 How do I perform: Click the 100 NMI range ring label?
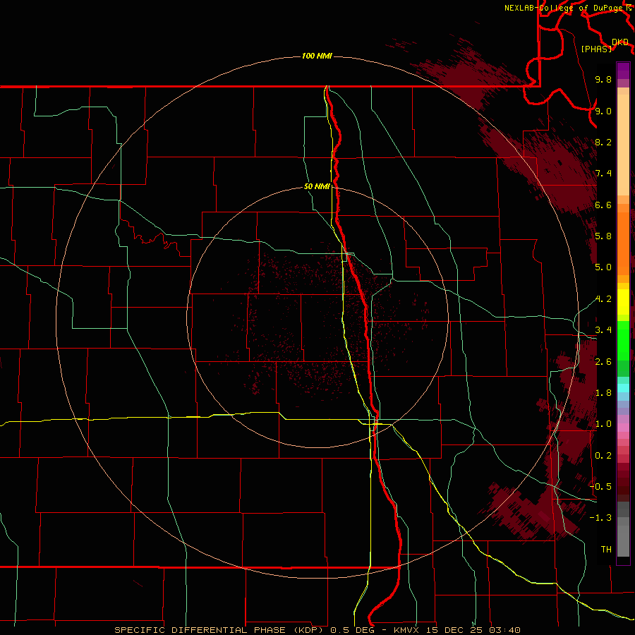317,56
